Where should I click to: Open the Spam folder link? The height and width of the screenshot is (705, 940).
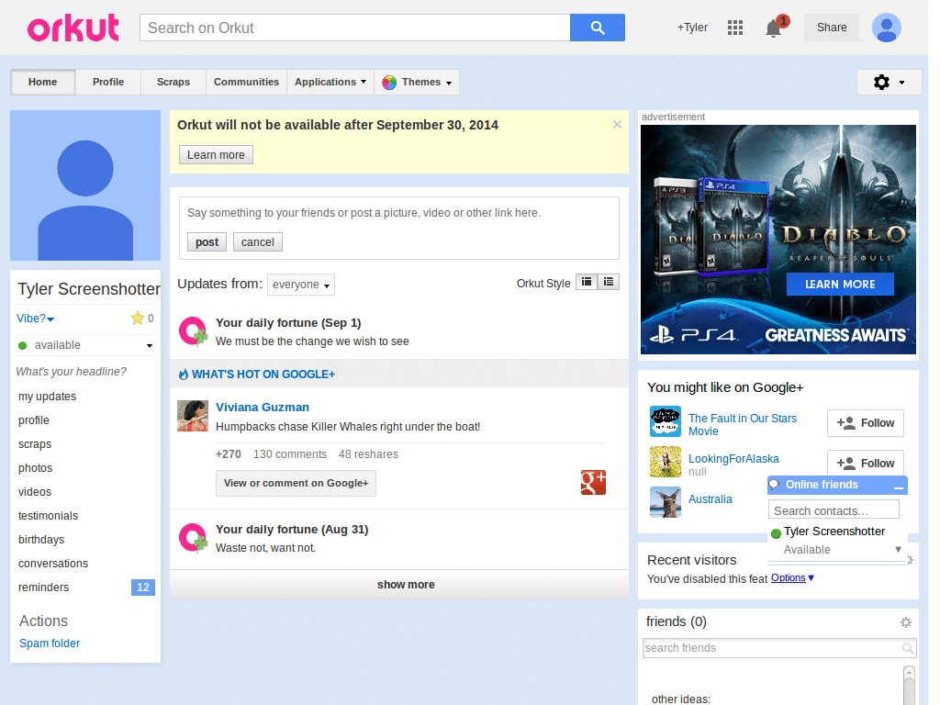pos(50,643)
